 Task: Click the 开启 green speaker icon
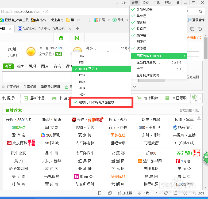pyautogui.click(x=194, y=96)
